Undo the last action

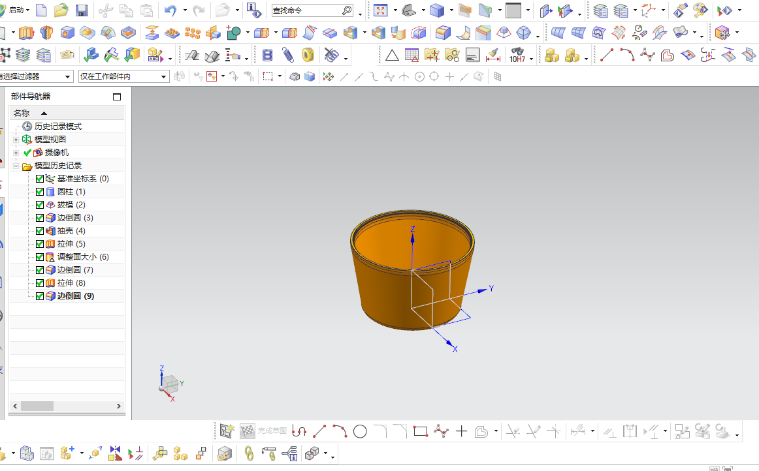pos(170,10)
